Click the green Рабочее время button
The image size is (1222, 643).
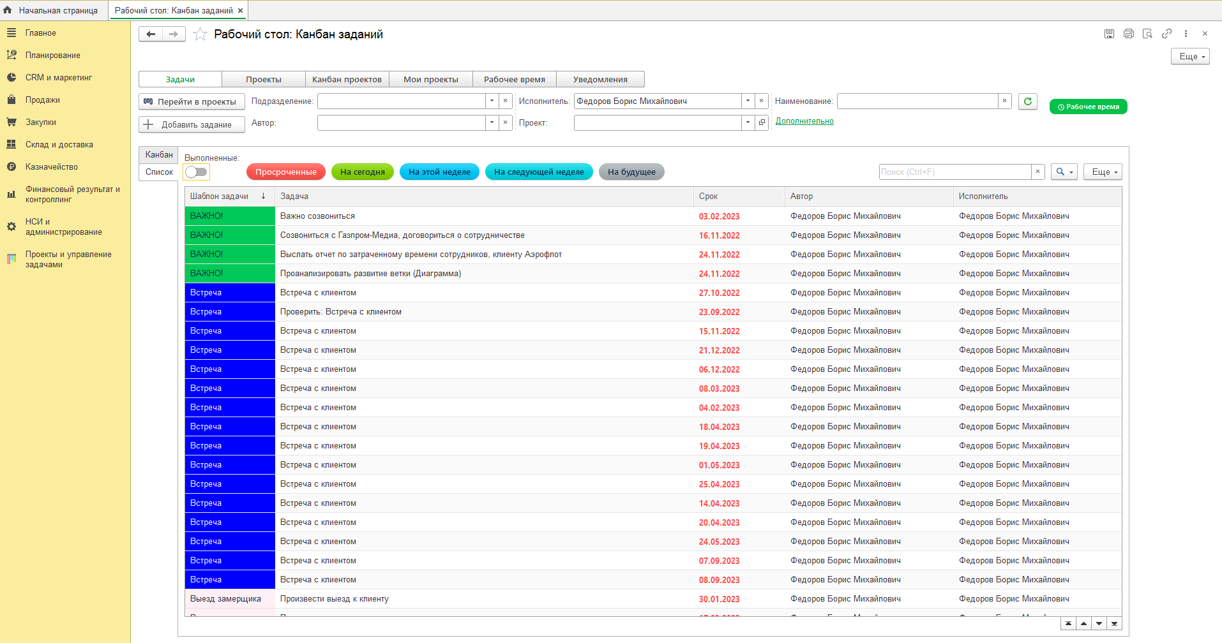(1088, 107)
